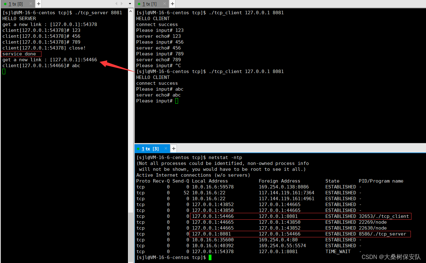
Task: Click '22630/node' program entry
Action: (373, 228)
